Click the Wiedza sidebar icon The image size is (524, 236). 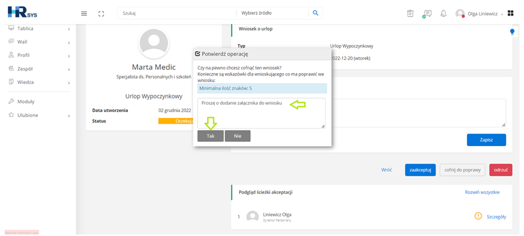coord(11,81)
